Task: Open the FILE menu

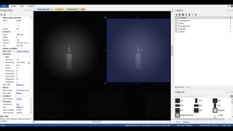Action: point(4,6)
